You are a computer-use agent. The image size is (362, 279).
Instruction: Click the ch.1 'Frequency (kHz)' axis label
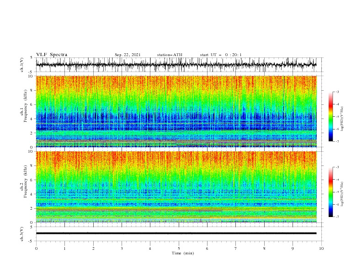tap(26, 106)
